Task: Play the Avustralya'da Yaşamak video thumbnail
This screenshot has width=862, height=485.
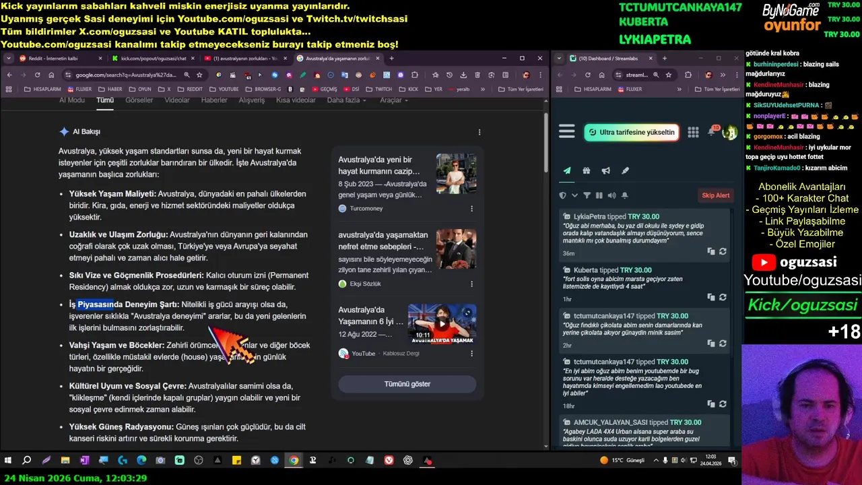Action: pos(442,324)
